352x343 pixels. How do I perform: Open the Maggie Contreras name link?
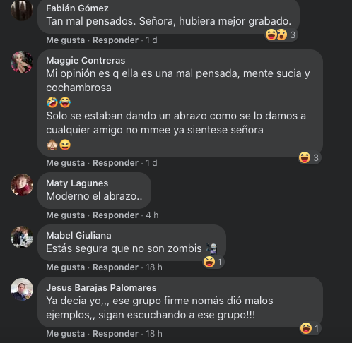pos(86,61)
